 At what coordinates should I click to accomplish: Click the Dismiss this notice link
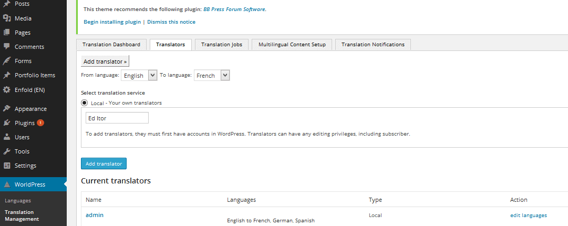point(171,22)
